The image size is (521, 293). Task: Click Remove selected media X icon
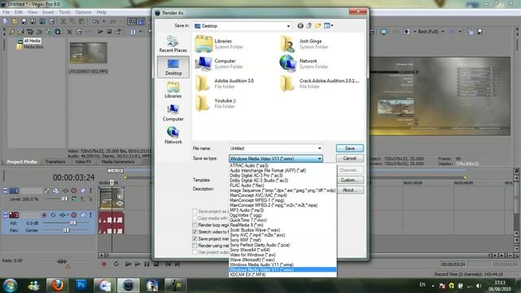point(69,32)
